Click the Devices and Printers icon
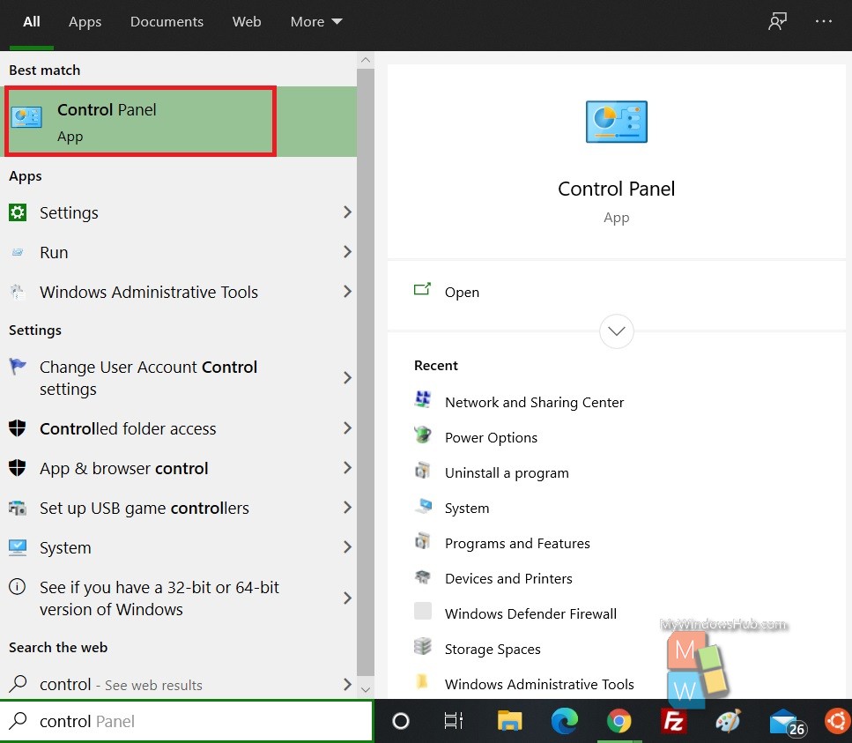This screenshot has width=852, height=743. click(423, 576)
